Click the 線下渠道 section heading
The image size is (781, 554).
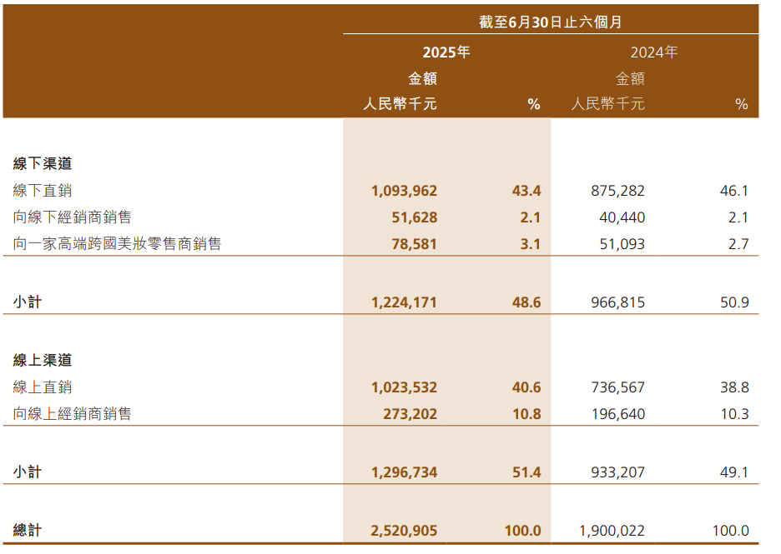click(43, 164)
